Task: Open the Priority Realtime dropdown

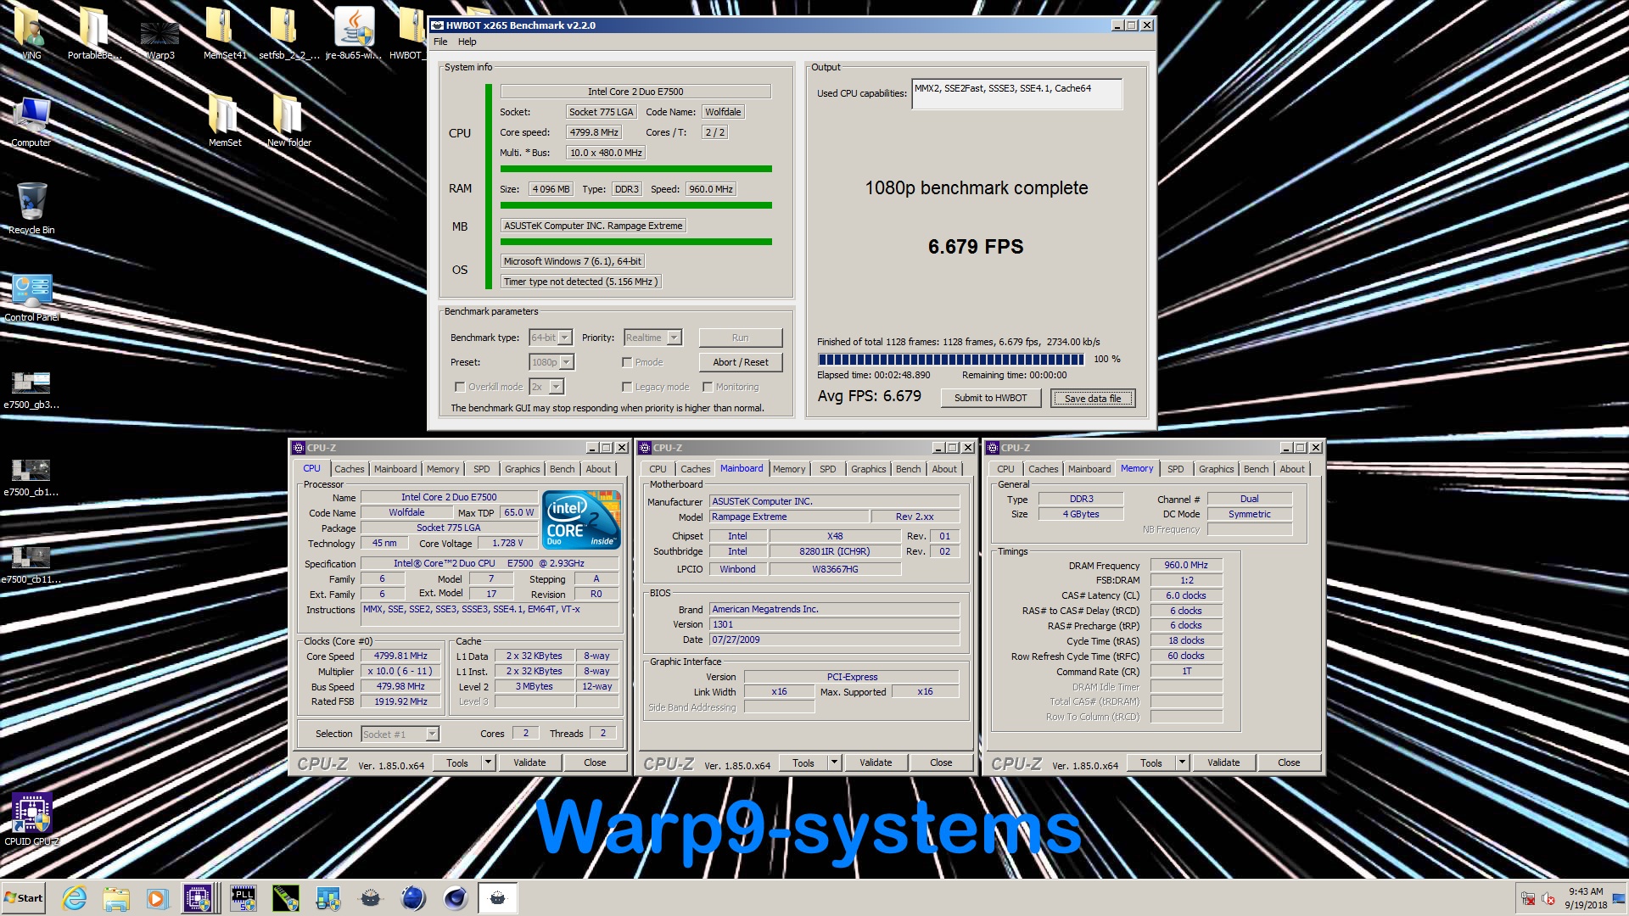Action: click(652, 338)
